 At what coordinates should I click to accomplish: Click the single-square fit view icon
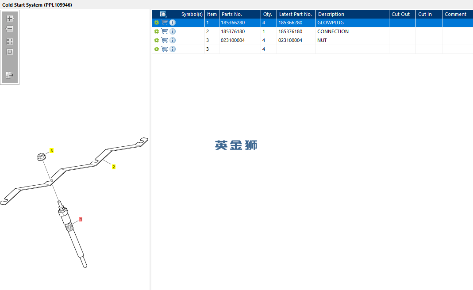click(x=10, y=52)
